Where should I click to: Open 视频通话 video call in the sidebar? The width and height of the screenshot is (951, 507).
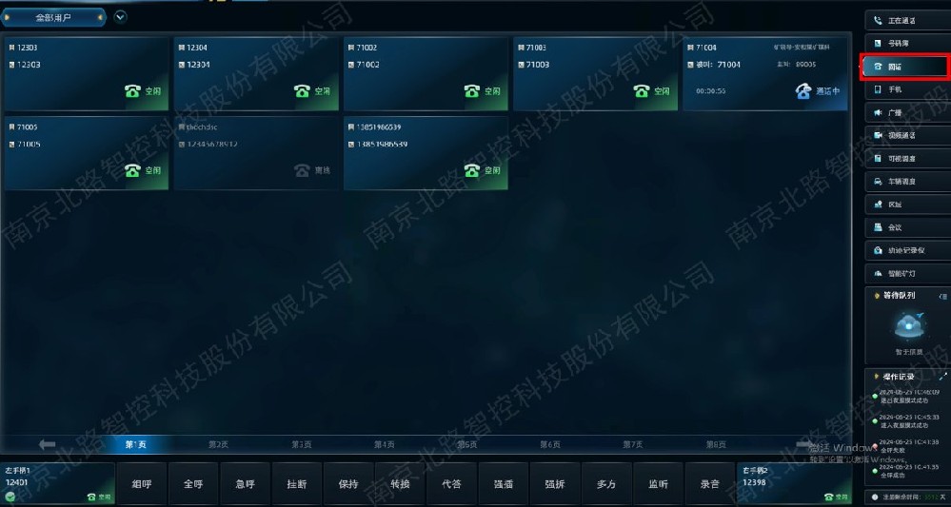click(904, 135)
